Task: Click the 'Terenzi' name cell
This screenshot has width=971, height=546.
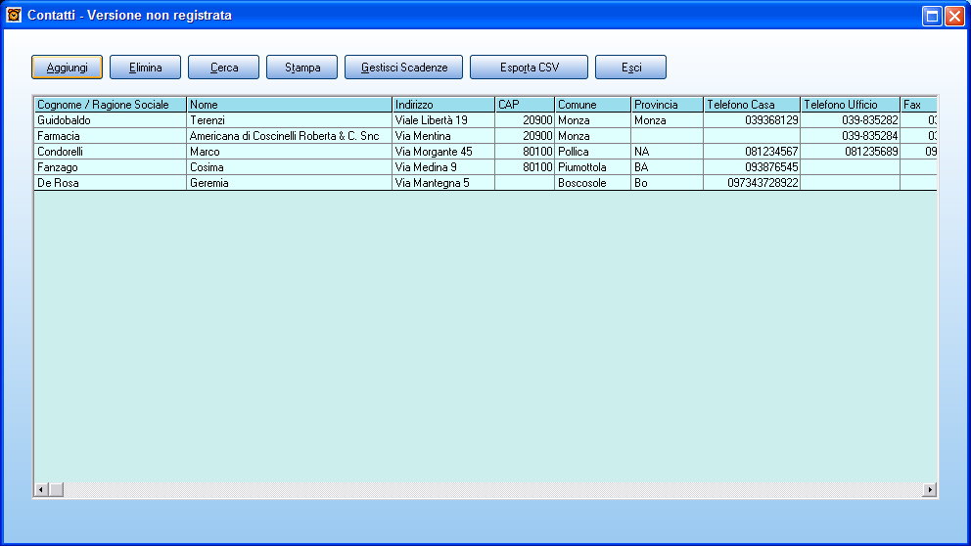Action: [289, 120]
